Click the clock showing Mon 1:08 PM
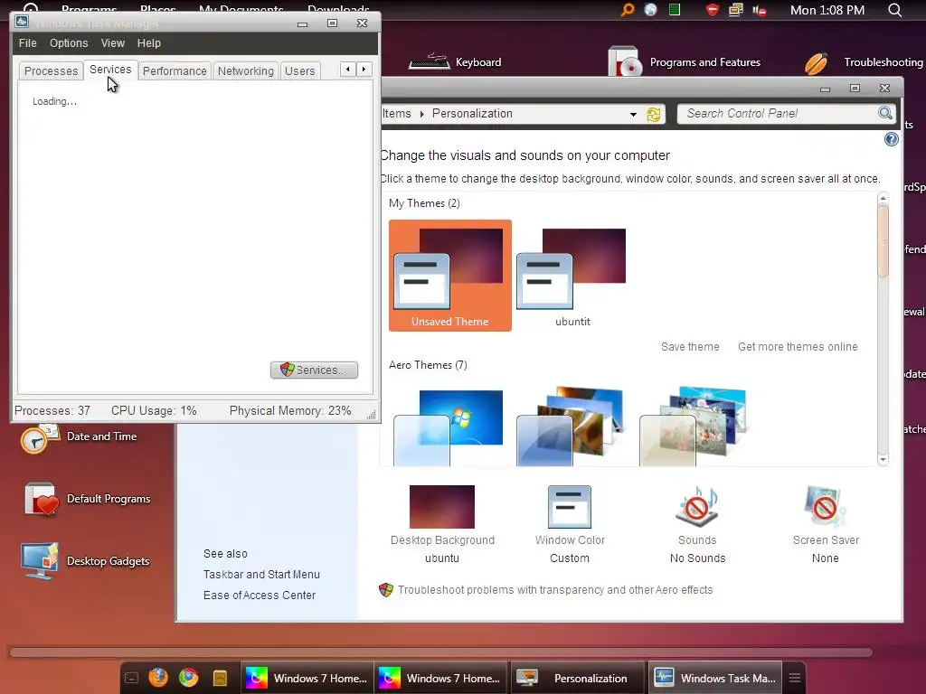The width and height of the screenshot is (926, 694). pos(827,10)
